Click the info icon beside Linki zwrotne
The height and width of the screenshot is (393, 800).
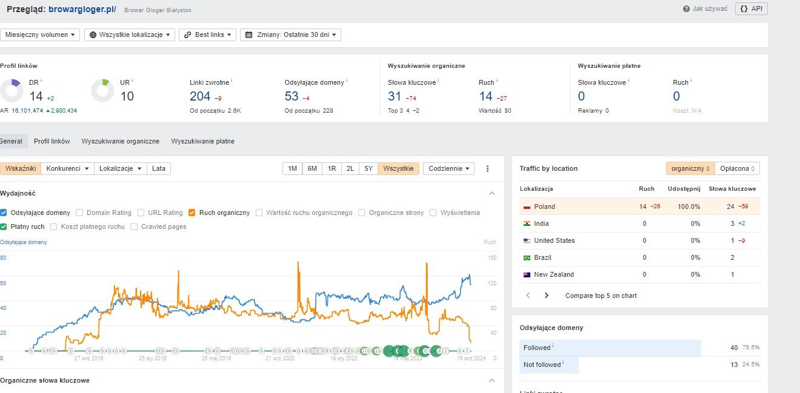[232, 81]
